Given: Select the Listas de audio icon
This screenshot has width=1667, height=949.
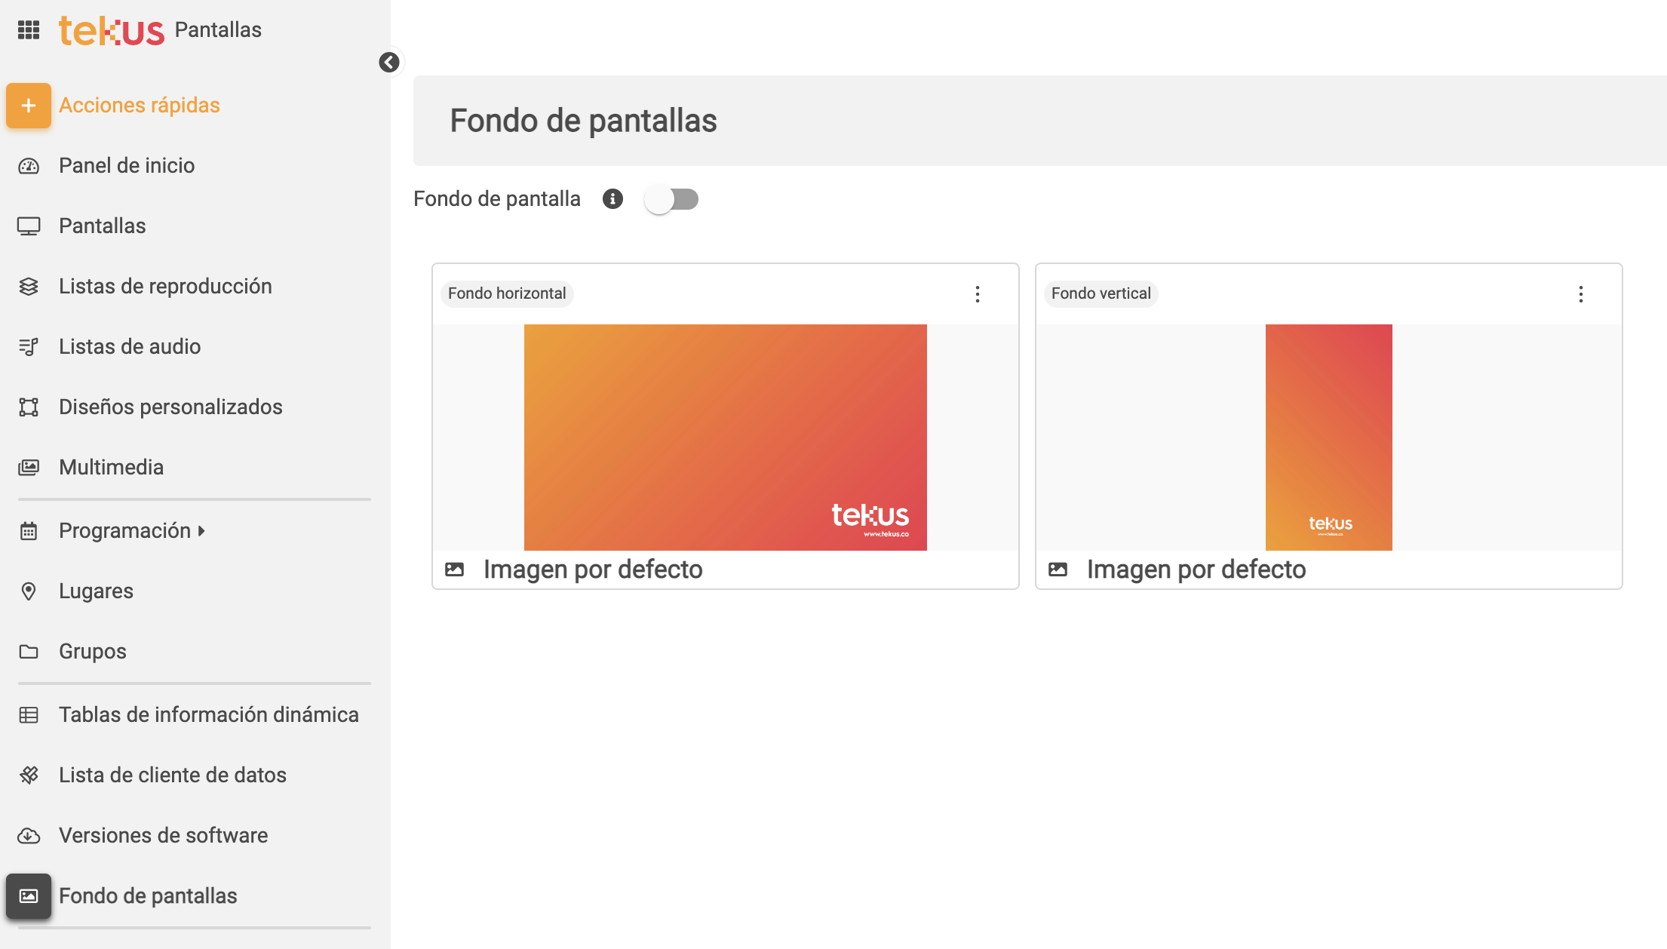Looking at the screenshot, I should coord(29,346).
